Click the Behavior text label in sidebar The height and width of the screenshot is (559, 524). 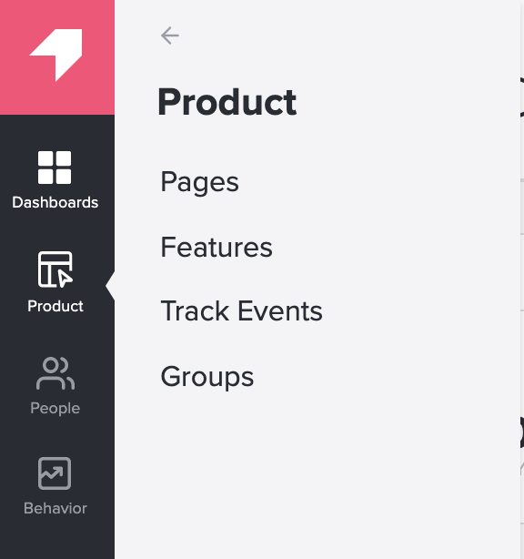(x=55, y=508)
